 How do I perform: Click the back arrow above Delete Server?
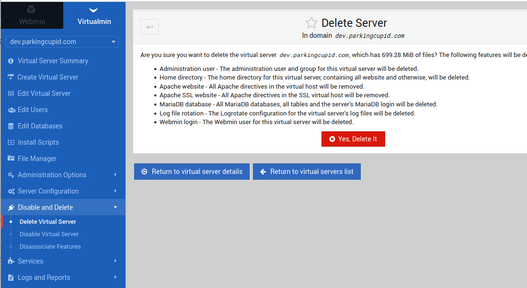coord(149,27)
